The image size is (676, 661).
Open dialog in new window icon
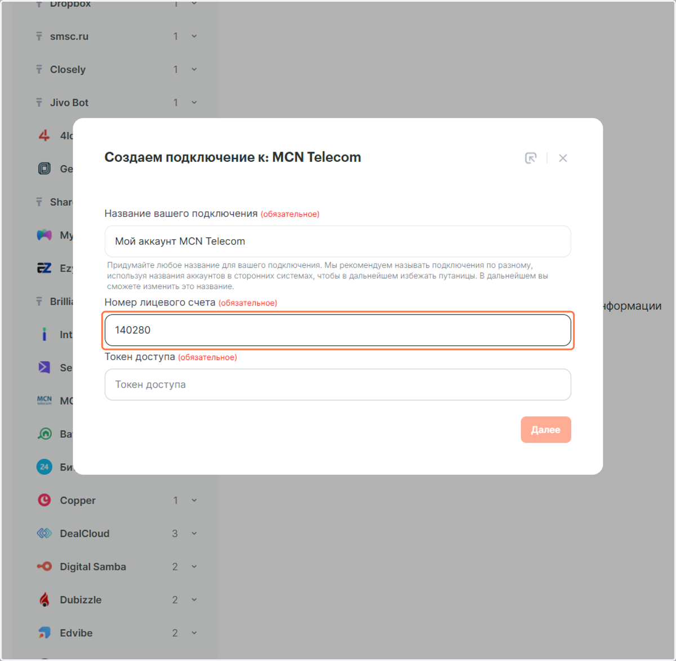click(531, 158)
